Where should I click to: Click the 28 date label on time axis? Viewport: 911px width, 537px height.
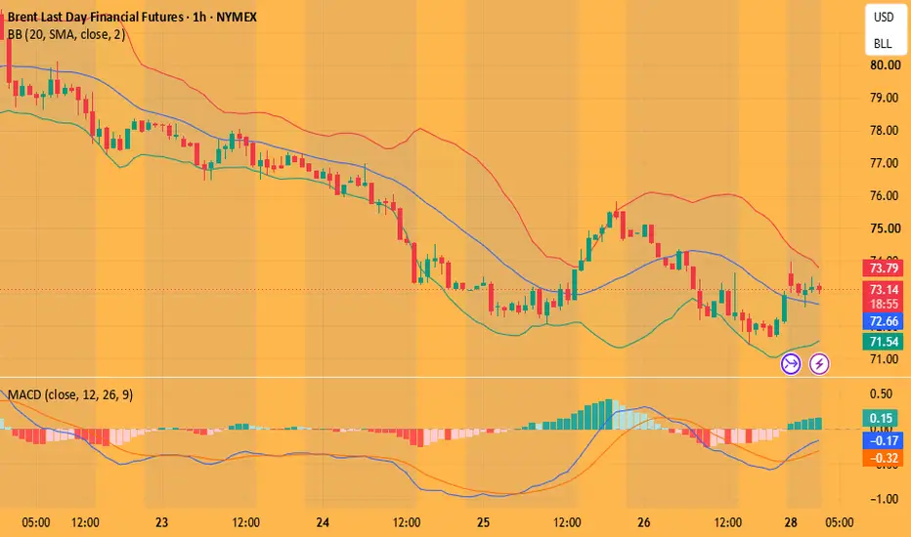791,522
